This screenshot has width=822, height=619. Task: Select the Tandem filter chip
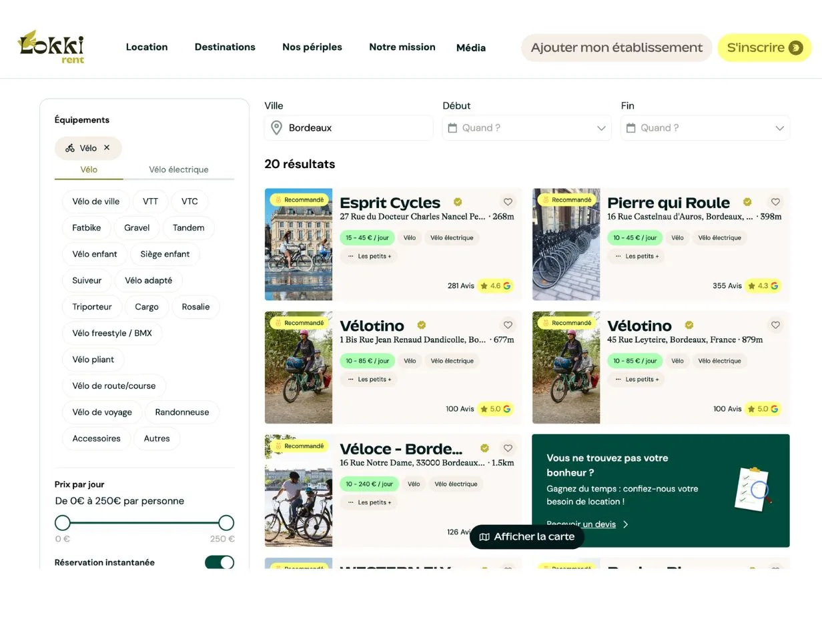tap(189, 227)
